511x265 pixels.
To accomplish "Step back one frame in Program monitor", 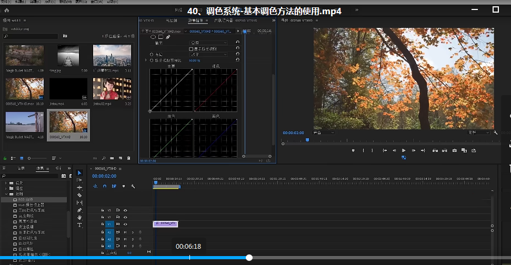I will click(394, 150).
